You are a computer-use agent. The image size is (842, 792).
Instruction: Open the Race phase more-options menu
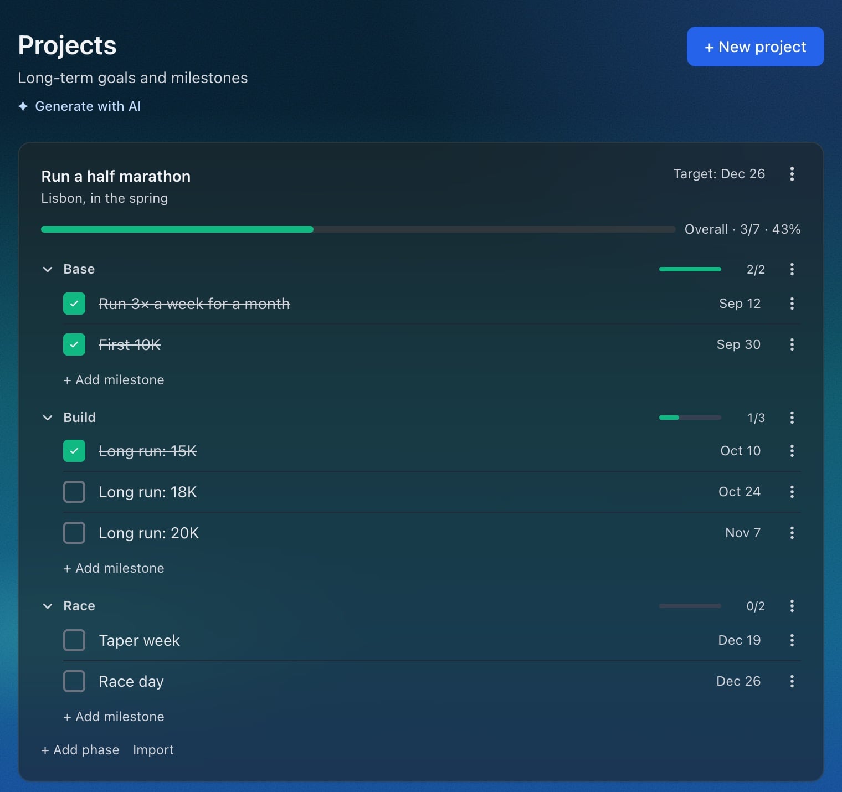click(792, 606)
